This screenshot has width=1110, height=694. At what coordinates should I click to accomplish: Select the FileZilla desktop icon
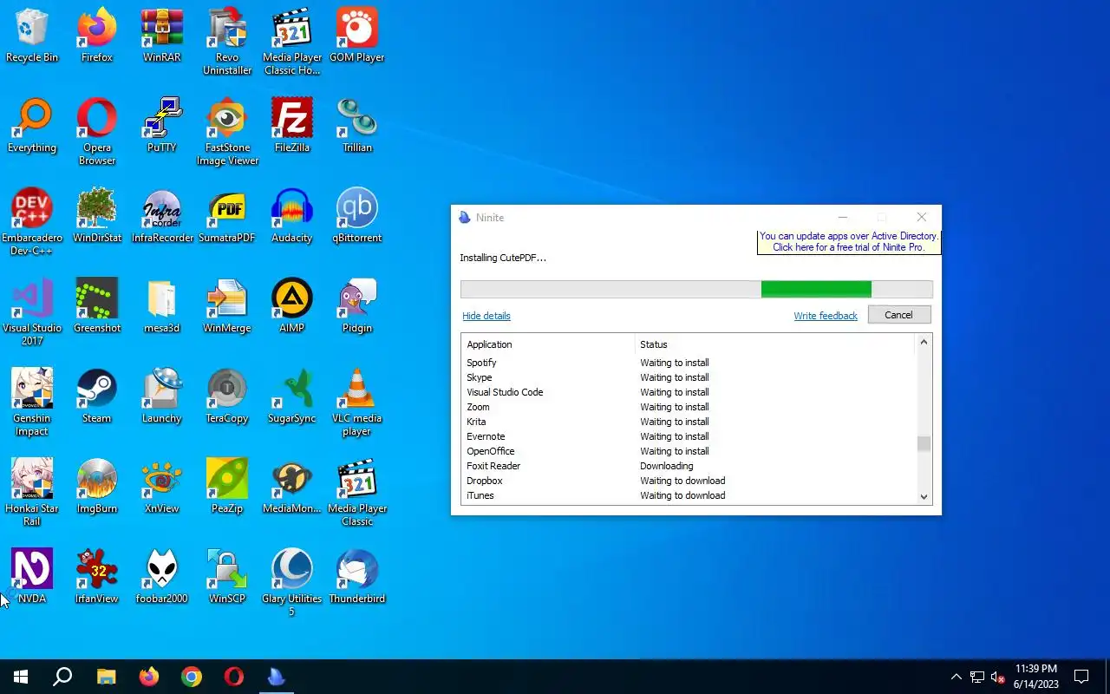tap(292, 126)
